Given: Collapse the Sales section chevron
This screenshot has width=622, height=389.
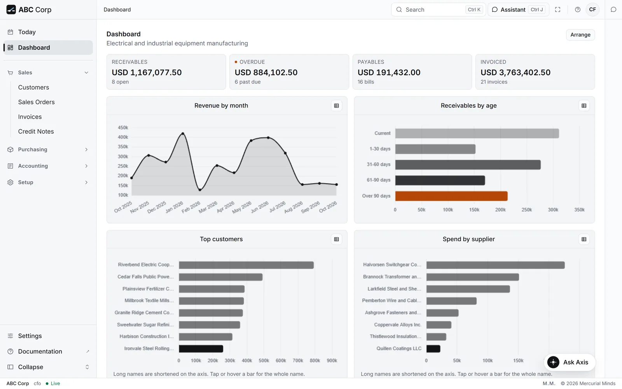Looking at the screenshot, I should click(86, 73).
